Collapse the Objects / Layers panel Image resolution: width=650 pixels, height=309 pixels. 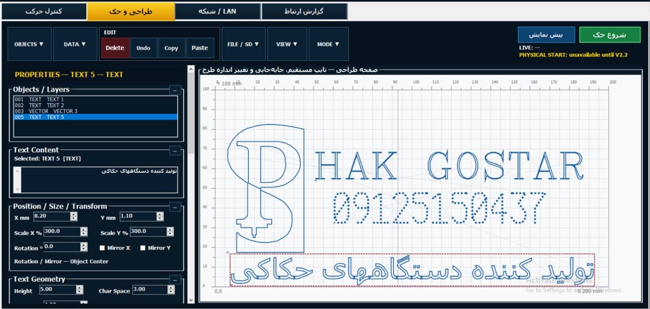click(x=175, y=90)
